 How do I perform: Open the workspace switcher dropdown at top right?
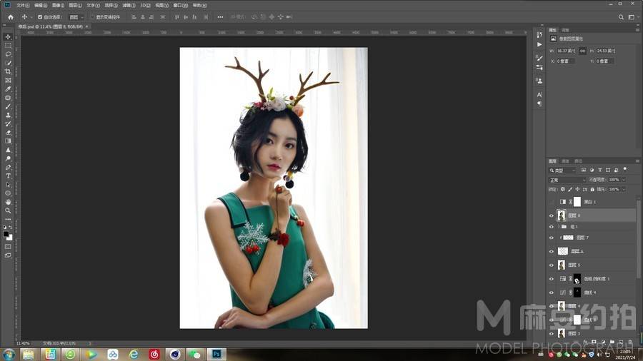(632, 17)
